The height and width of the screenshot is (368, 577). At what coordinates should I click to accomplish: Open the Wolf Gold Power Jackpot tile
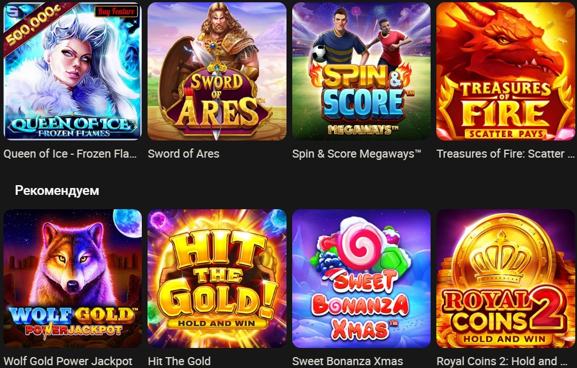click(x=72, y=279)
